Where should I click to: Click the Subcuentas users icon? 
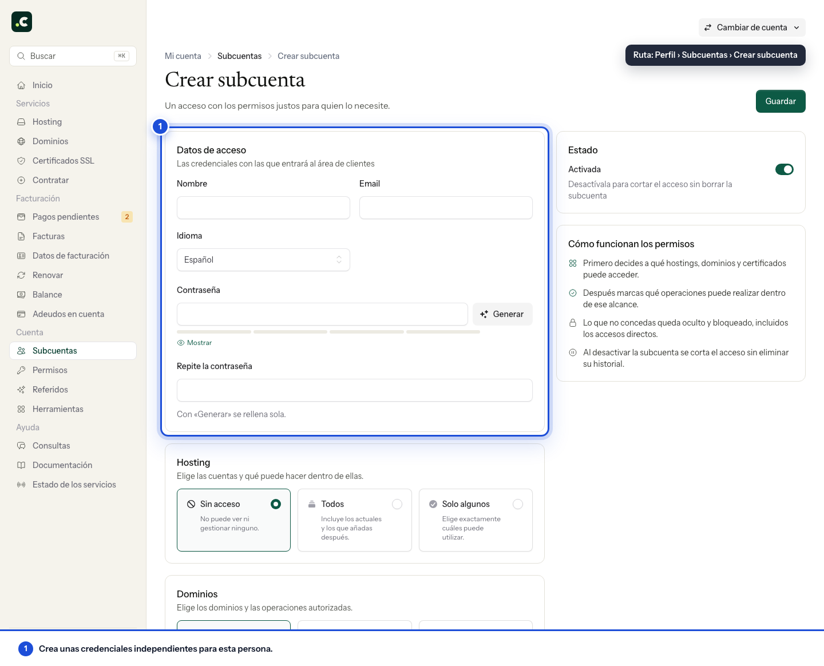(x=21, y=351)
